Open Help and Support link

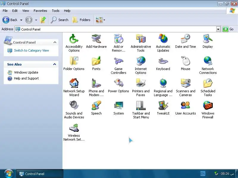click(26, 78)
